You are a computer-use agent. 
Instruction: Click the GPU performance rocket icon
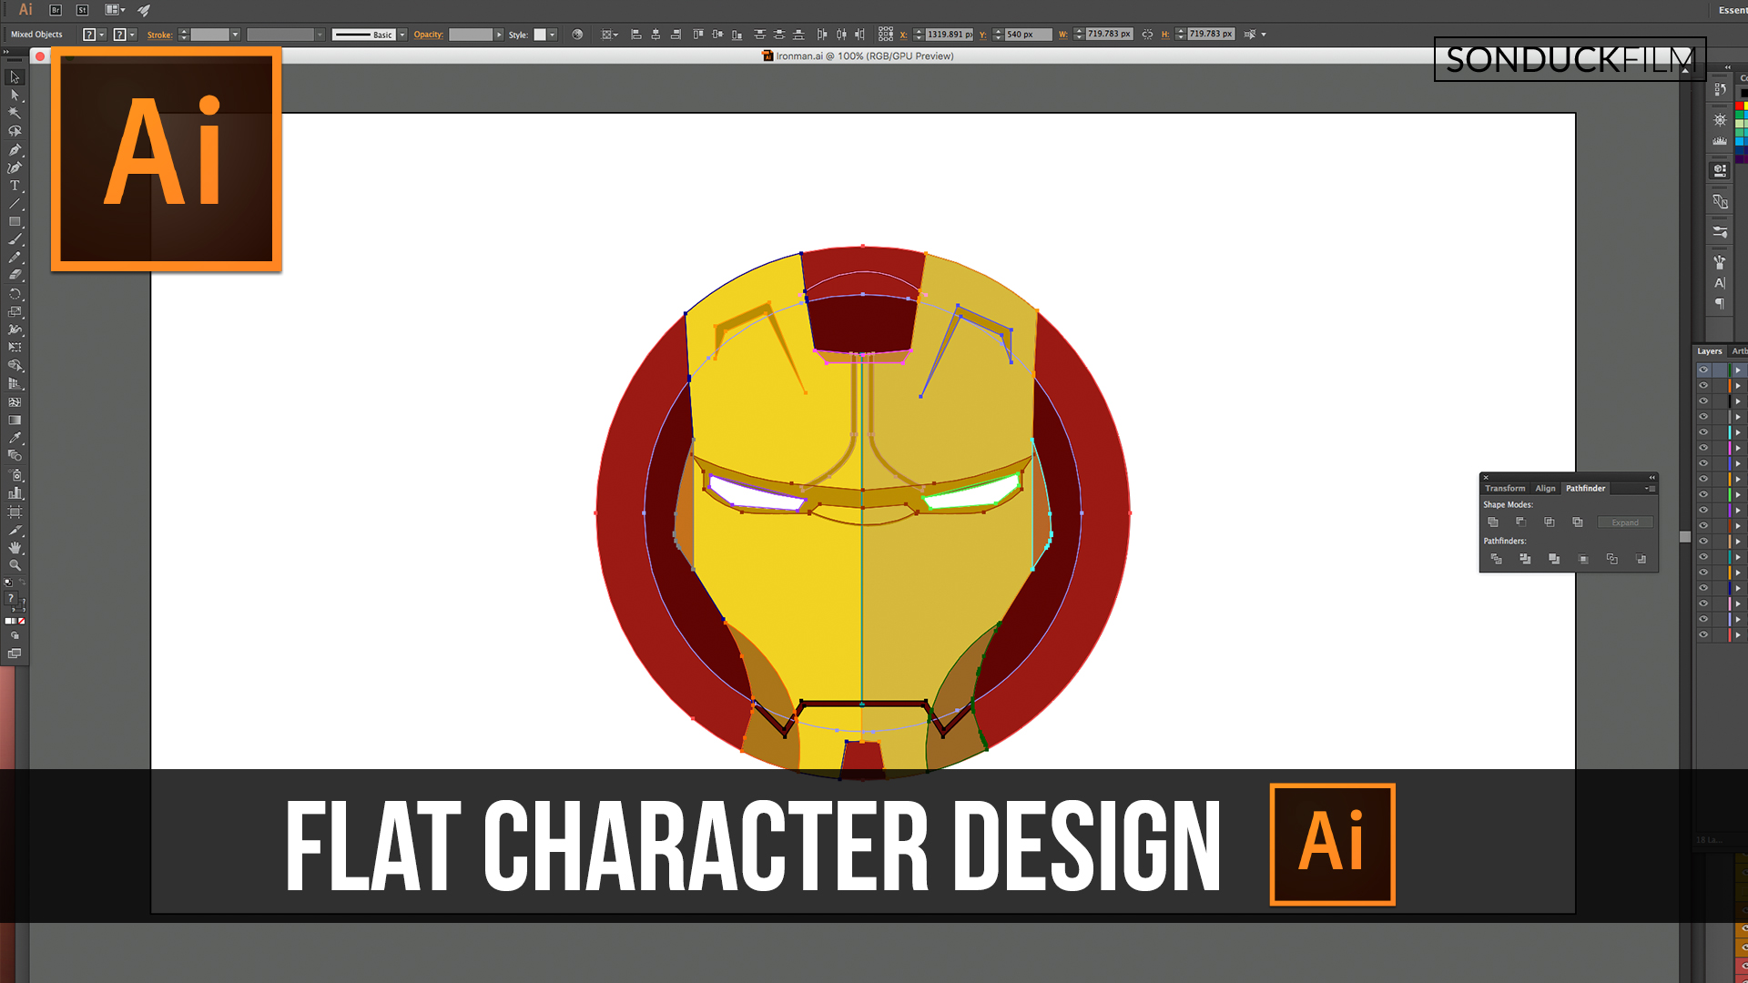[x=144, y=10]
